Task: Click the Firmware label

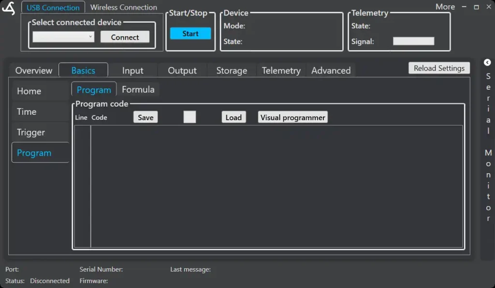Action: [93, 281]
